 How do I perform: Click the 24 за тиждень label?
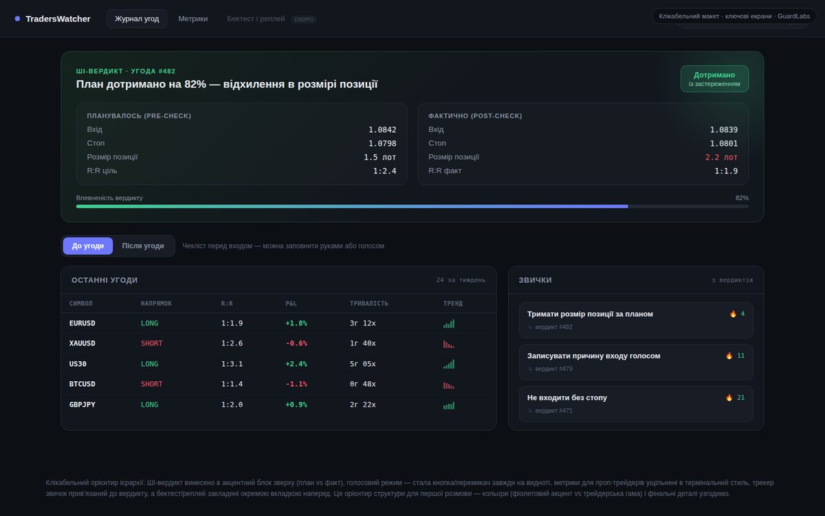461,280
